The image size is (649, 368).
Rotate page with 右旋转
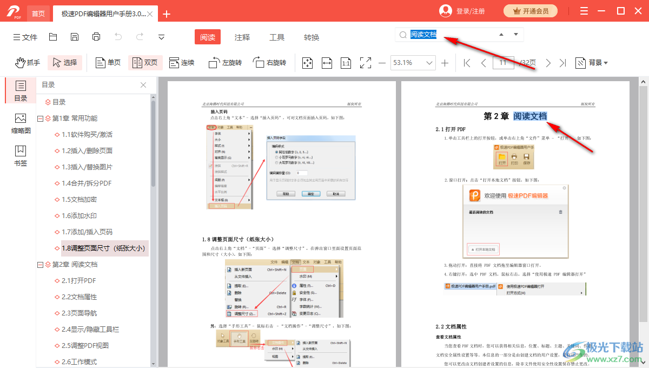(x=269, y=63)
